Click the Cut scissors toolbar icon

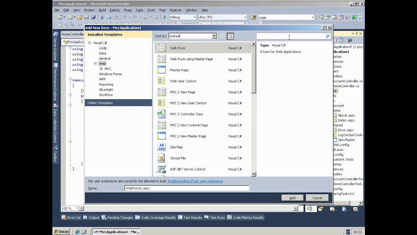point(102,17)
